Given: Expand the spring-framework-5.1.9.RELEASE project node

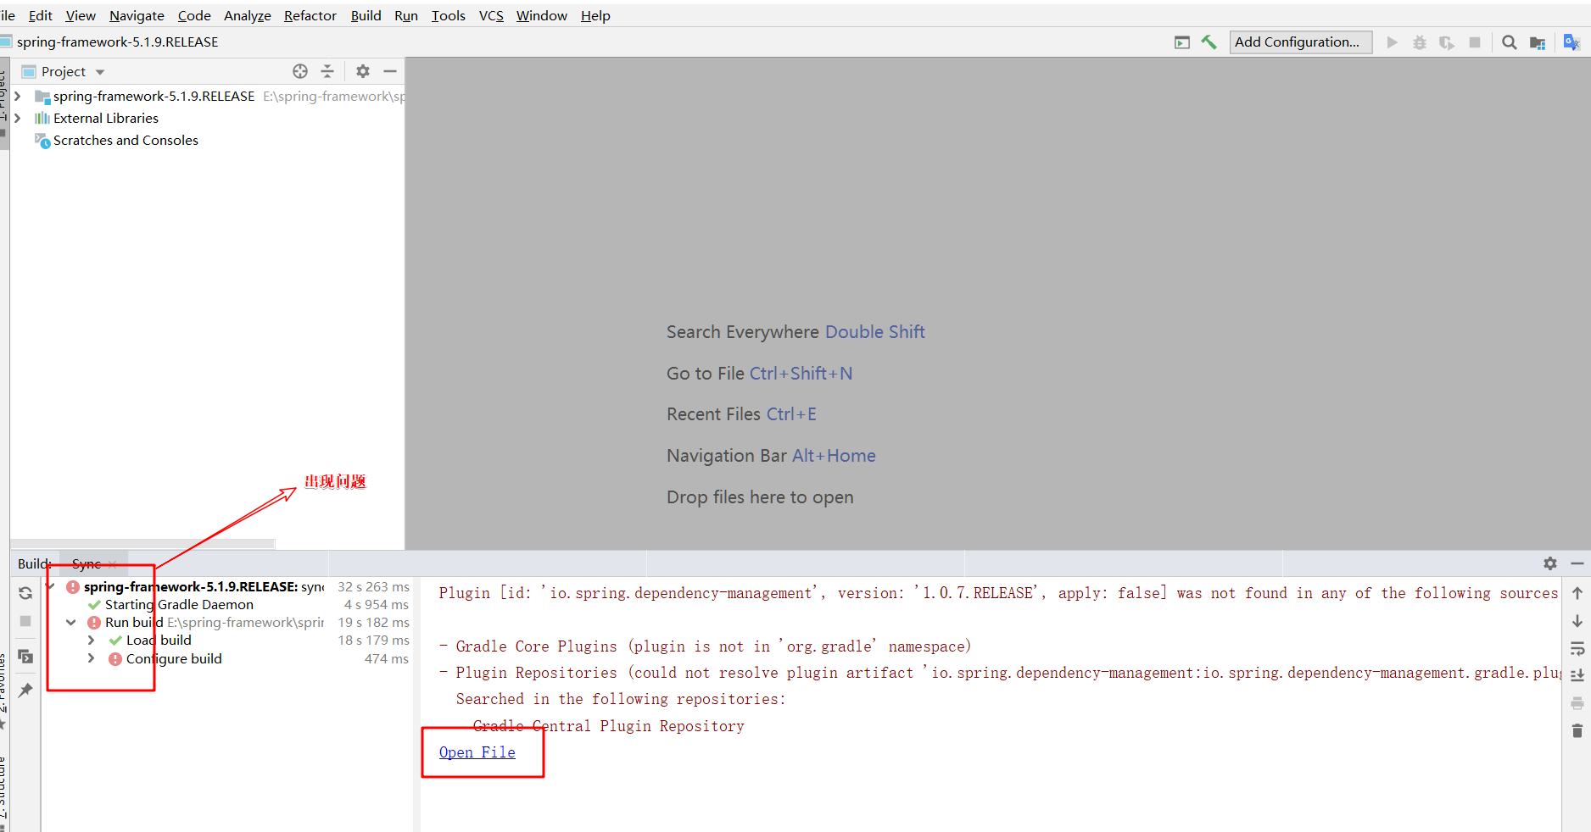Looking at the screenshot, I should pyautogui.click(x=18, y=97).
